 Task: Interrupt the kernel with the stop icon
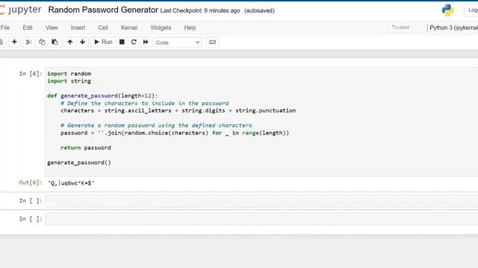click(x=122, y=42)
